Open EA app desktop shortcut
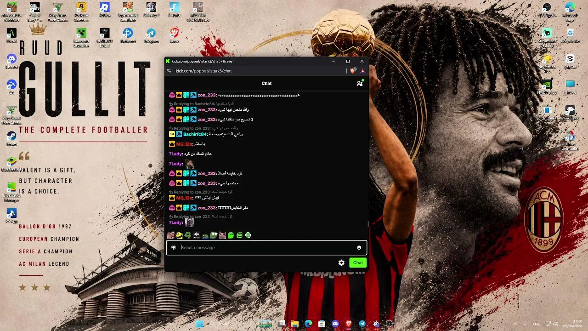Image resolution: width=588 pixels, height=331 pixels. click(11, 87)
